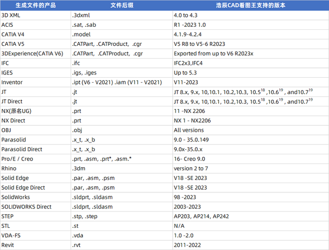Click the '浩辰CAD看图王支持的版本' column header
Image resolution: width=329 pixels, height=250 pixels.
251,5
